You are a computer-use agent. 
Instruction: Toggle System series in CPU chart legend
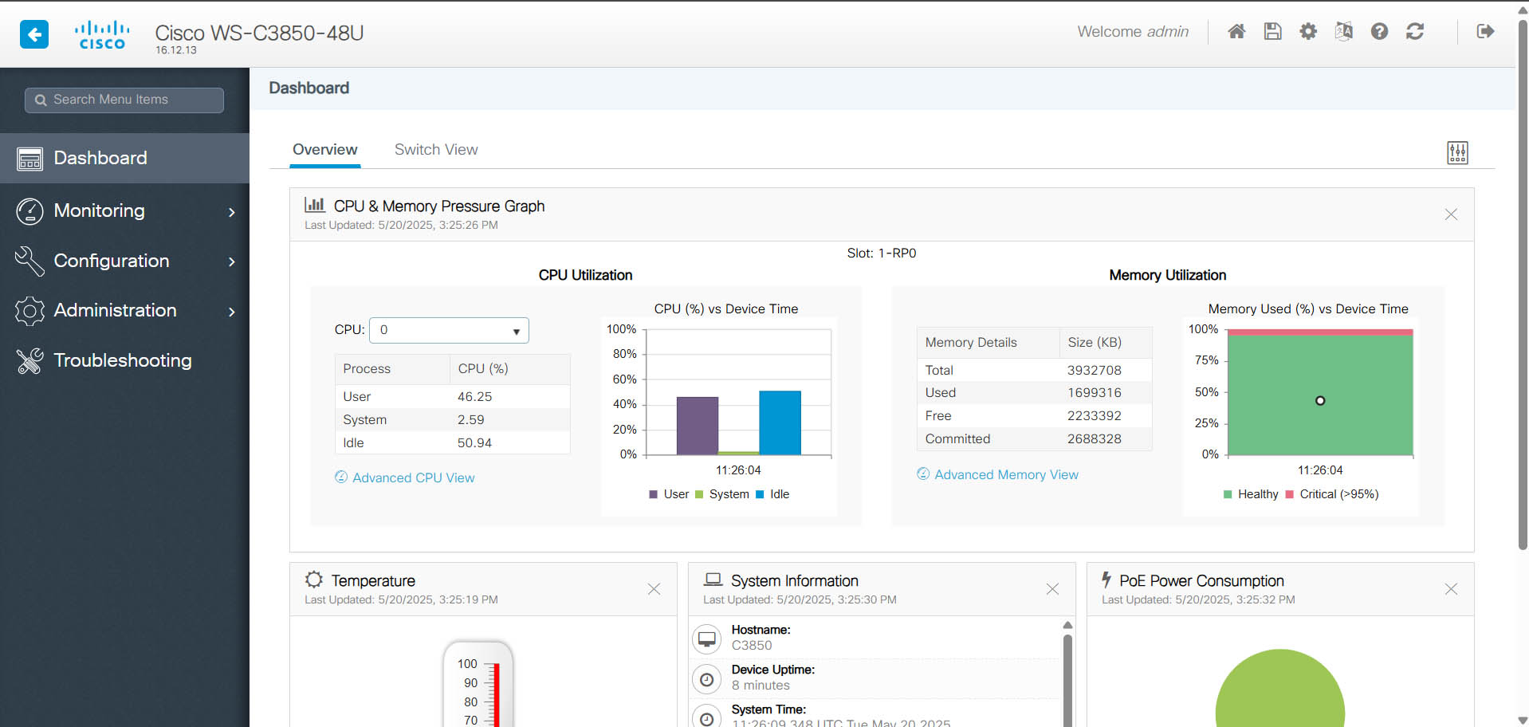(722, 494)
